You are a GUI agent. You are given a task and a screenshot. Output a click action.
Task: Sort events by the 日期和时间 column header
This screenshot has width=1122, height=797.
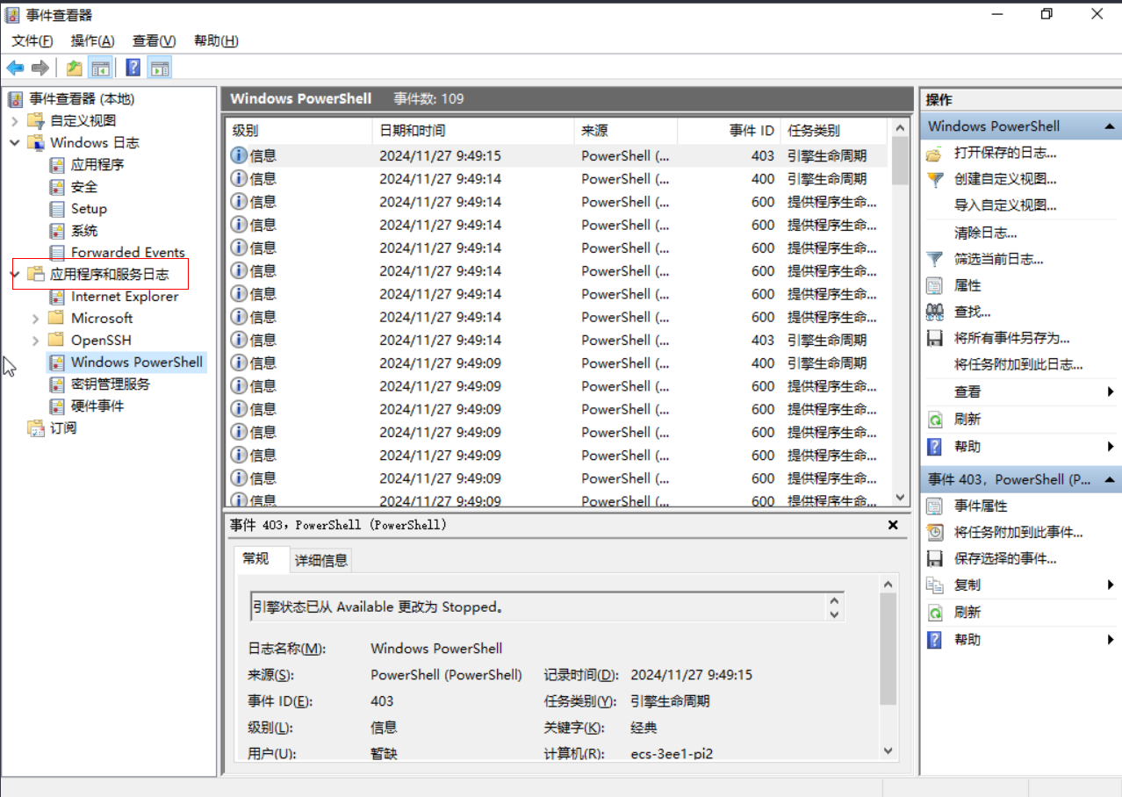click(473, 131)
